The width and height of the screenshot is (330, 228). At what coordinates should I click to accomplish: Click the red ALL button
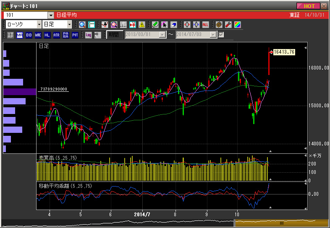[206, 25]
